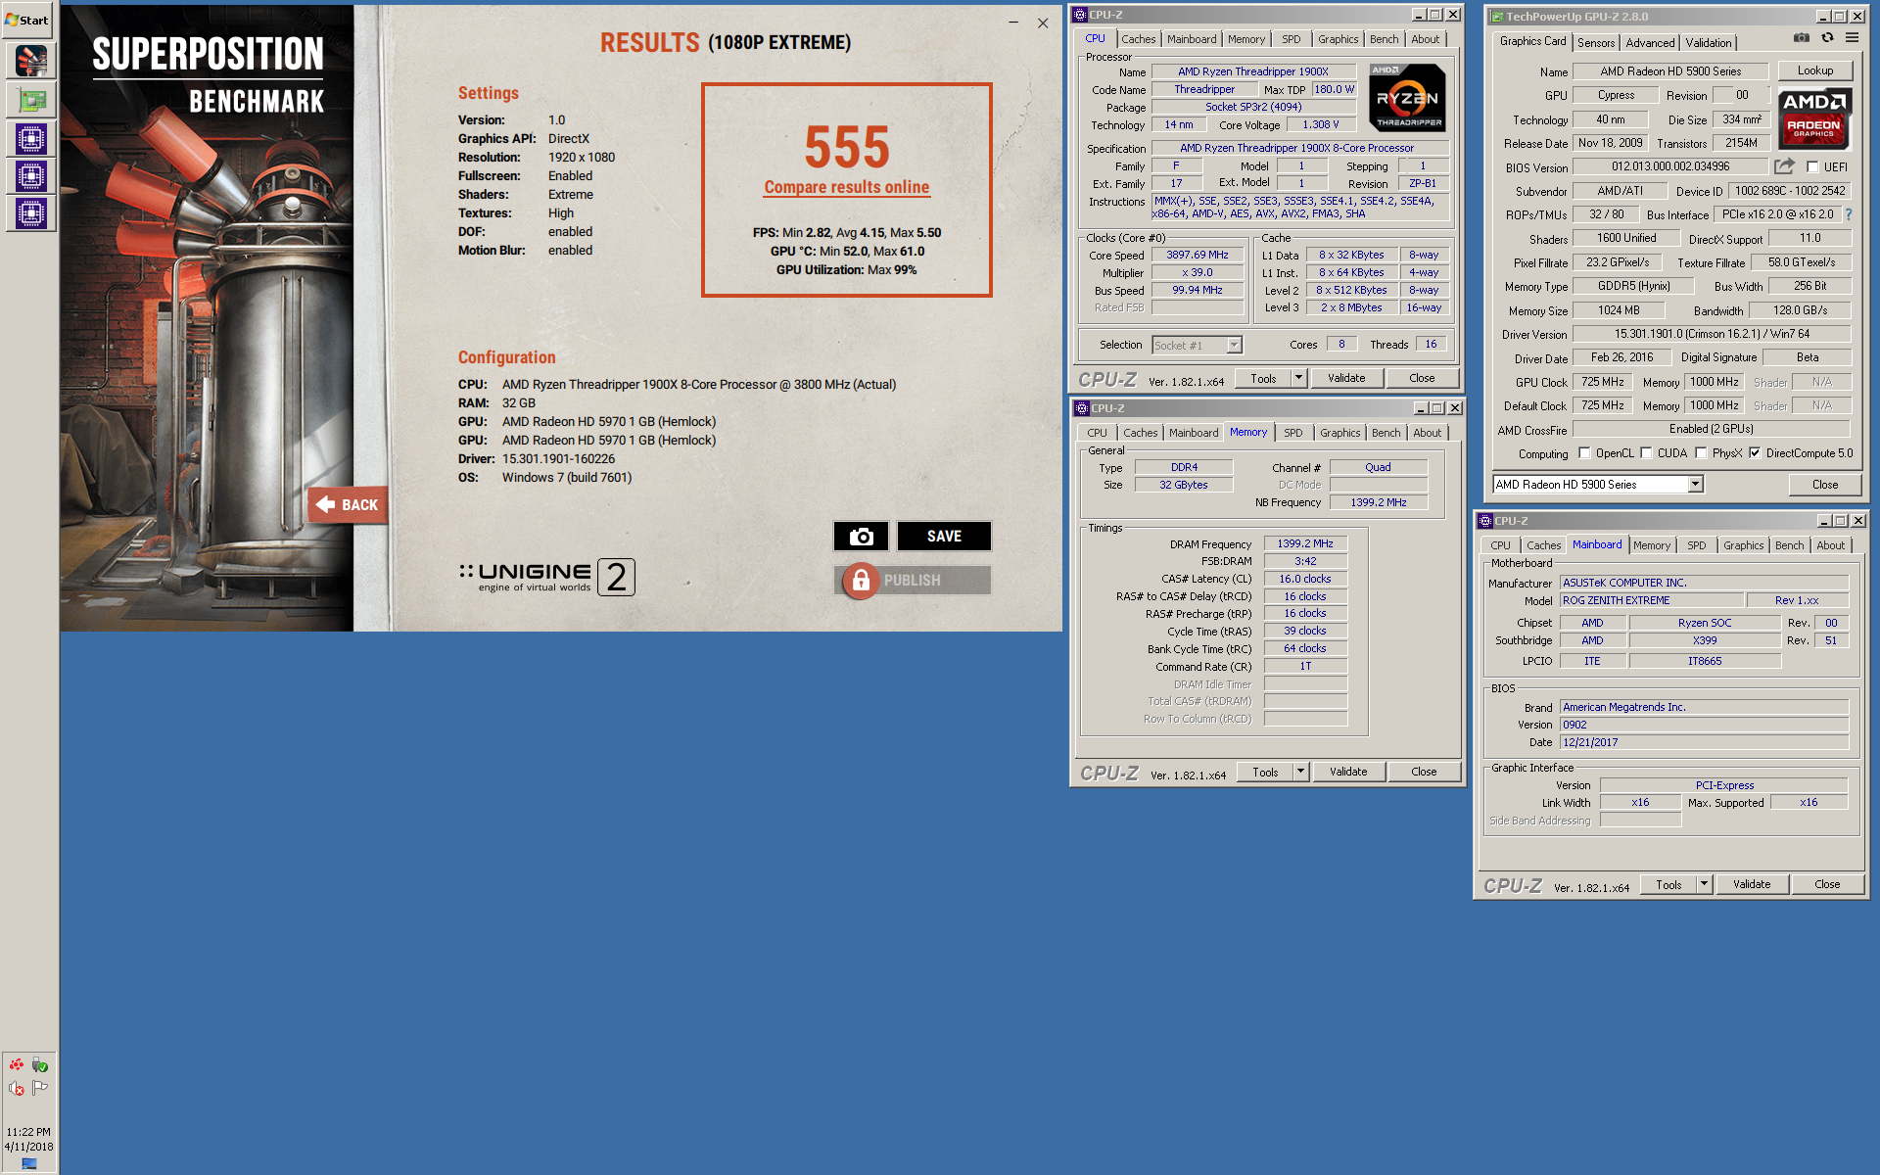
Task: Open About tab in CPU-Z Mainboard window
Action: click(1830, 545)
